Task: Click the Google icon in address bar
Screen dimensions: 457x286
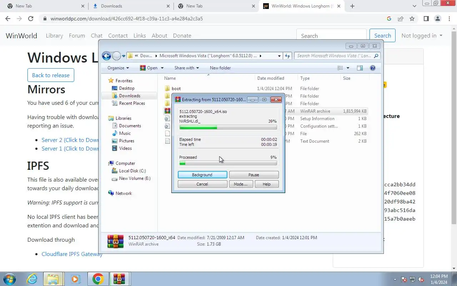Action: pos(389,19)
